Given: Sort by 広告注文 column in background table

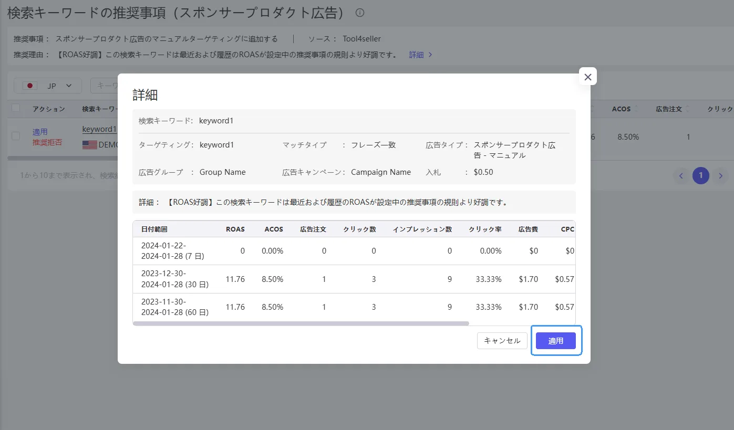Looking at the screenshot, I should 673,109.
